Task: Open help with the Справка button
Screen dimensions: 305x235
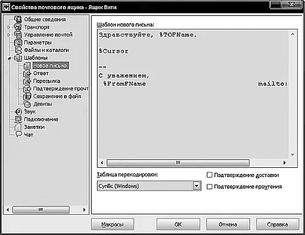Action: [x=278, y=225]
